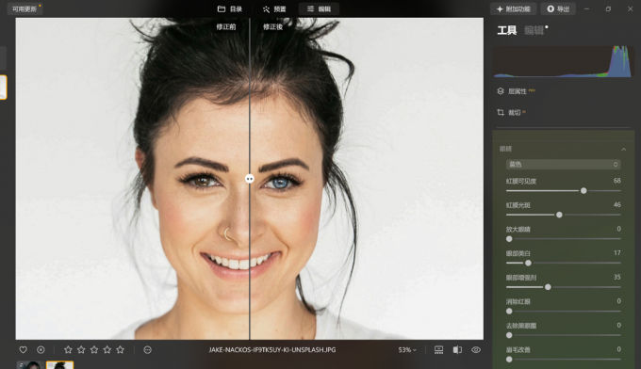Adjust the 眼部美白 slider handle
This screenshot has width=641, height=369.
coord(528,263)
